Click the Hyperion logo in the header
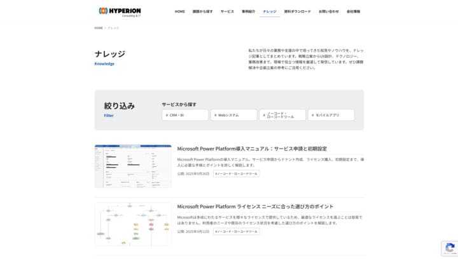This screenshot has height=259, width=458. pos(120,12)
